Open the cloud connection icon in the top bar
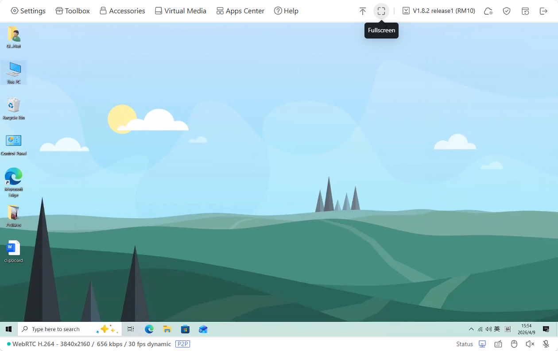Image resolution: width=558 pixels, height=351 pixels. coord(488,11)
